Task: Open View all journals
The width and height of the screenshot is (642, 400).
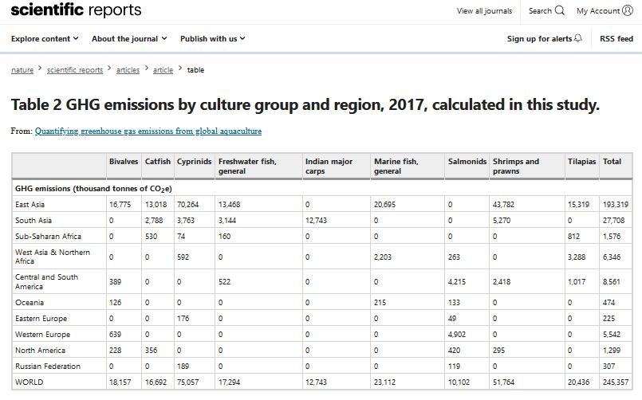Action: click(x=484, y=11)
